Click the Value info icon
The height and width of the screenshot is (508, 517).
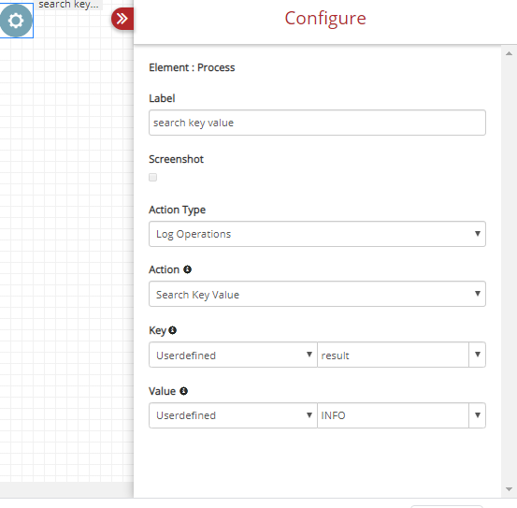tap(183, 391)
